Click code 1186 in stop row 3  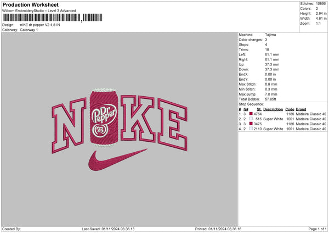tap(290, 124)
